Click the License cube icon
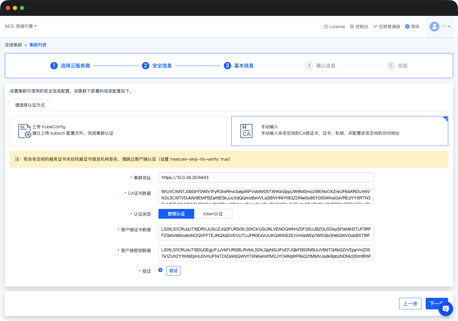This screenshot has height=321, width=458. [326, 27]
